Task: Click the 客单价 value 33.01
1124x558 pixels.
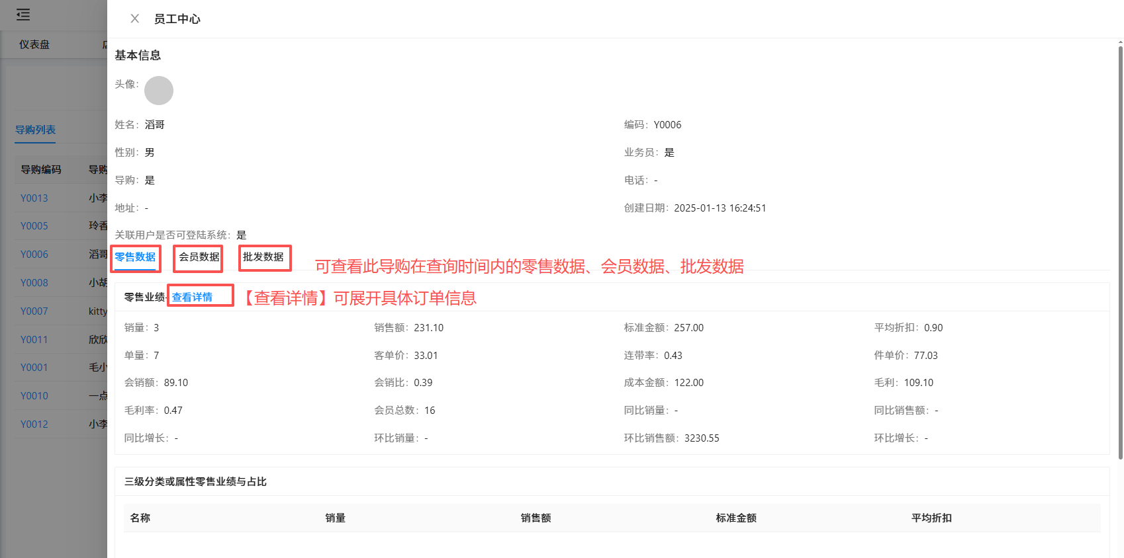Action: (x=426, y=355)
